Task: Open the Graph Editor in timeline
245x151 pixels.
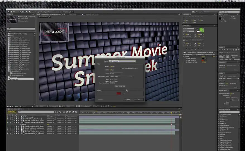Action: pyautogui.click(x=76, y=112)
